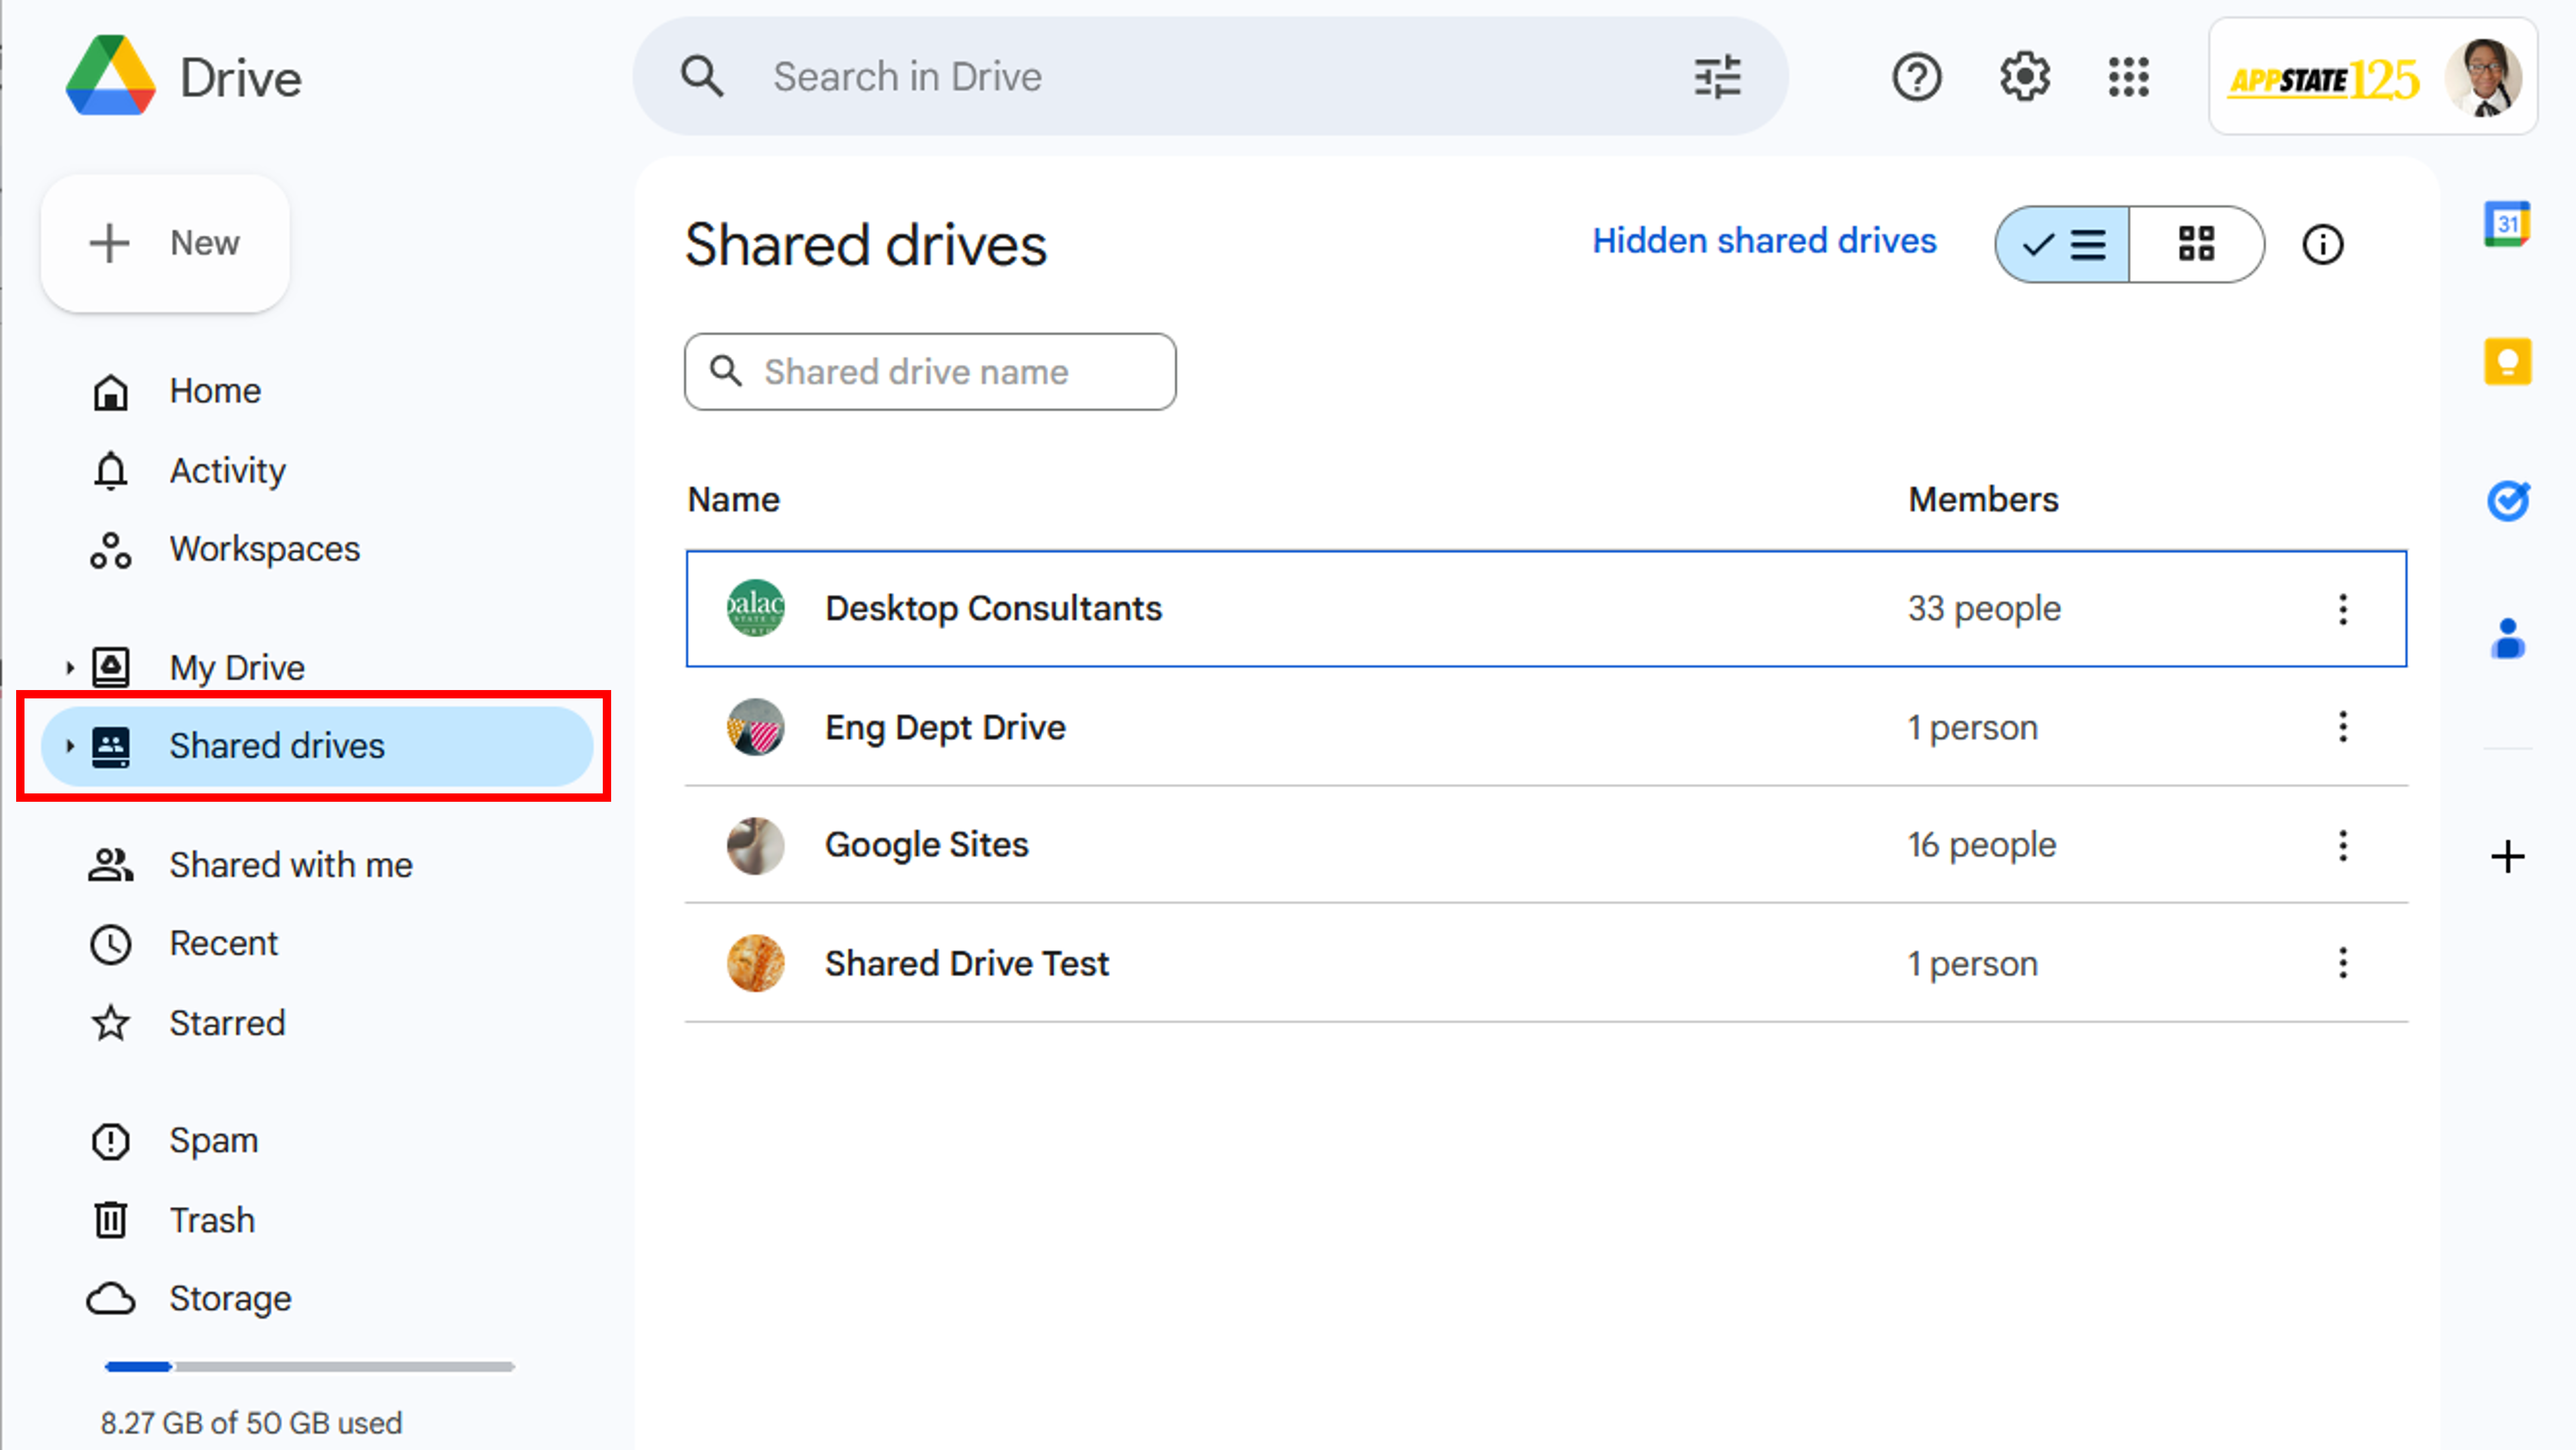The width and height of the screenshot is (2576, 1450).
Task: Focus the Shared drive name filter field
Action: tap(930, 372)
